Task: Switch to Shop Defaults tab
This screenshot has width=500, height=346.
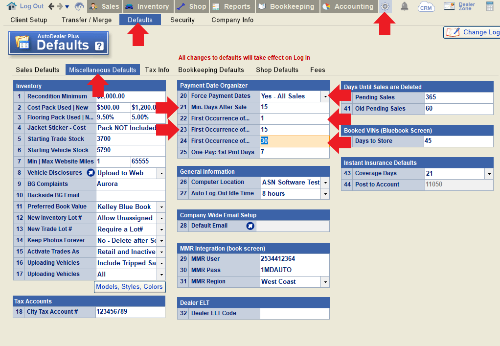Action: (x=277, y=70)
